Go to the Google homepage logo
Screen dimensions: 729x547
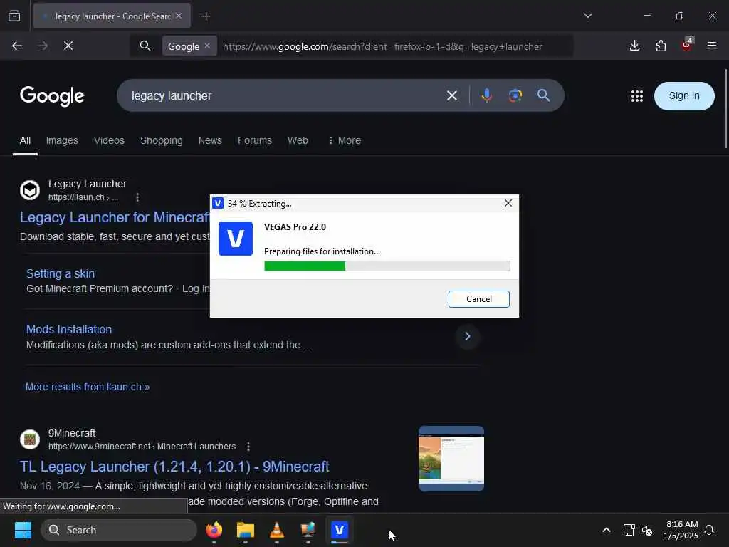click(52, 96)
